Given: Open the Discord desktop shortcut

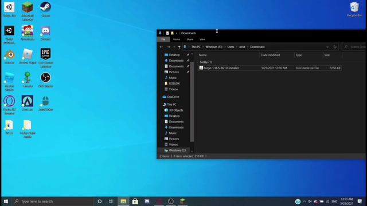Looking at the screenshot, I should (45, 33).
